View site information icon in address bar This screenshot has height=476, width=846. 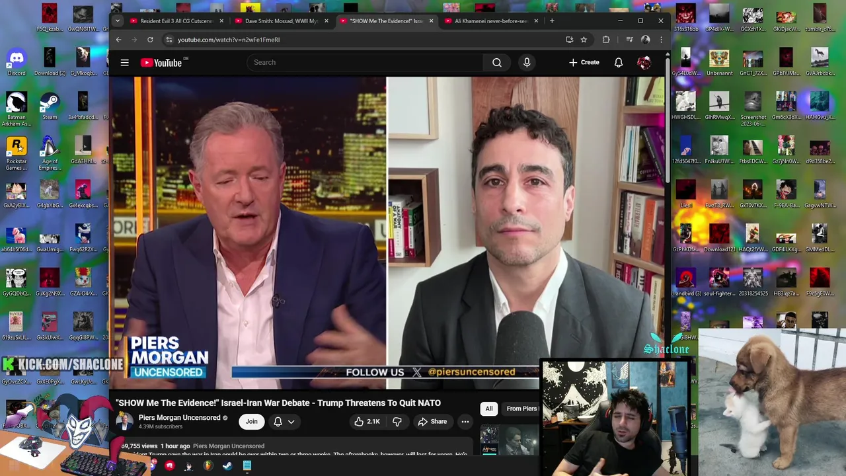pos(169,40)
